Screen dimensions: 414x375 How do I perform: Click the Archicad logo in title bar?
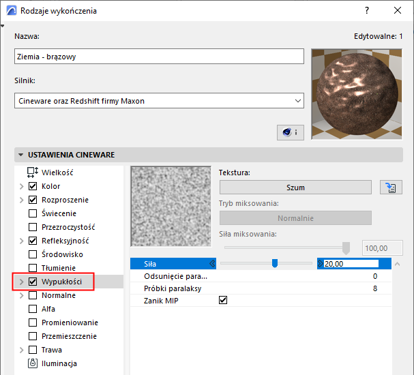(12, 11)
